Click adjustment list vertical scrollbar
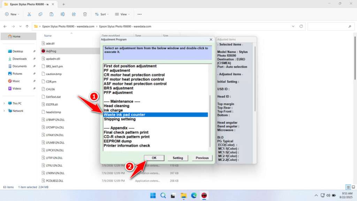 (x=210, y=121)
